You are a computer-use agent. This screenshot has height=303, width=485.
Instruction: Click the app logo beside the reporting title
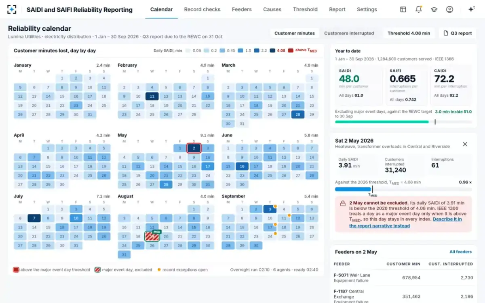tap(12, 9)
